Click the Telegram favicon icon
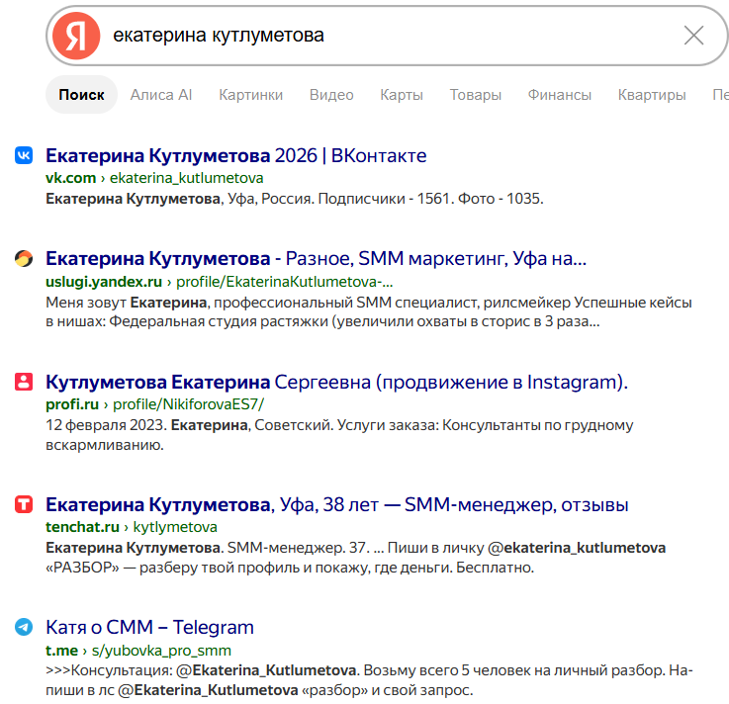The image size is (729, 704). point(24,627)
